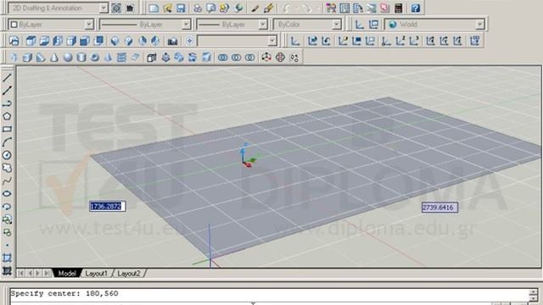Click the Intersect boolean icon
The height and width of the screenshot is (305, 543).
[249, 58]
